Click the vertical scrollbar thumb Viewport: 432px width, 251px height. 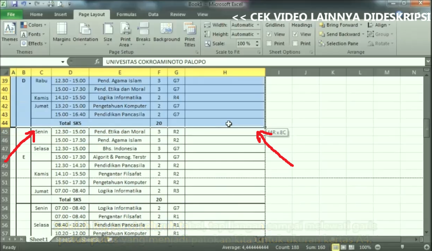[x=427, y=128]
